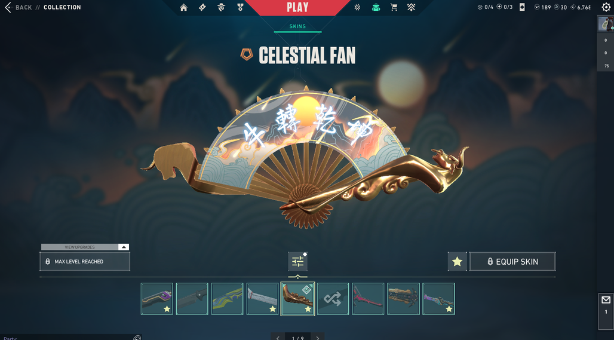
Task: Go to previous skins page arrow
Action: coord(278,337)
